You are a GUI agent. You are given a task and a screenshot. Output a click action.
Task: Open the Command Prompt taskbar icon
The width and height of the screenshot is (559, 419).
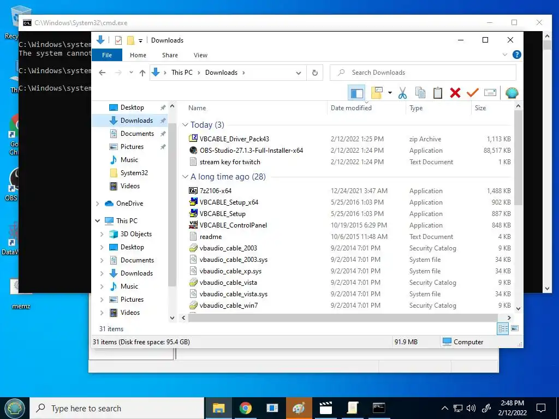click(x=379, y=408)
